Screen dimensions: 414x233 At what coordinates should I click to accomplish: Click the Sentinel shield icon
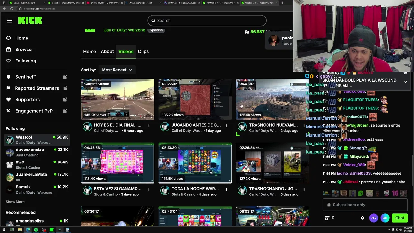click(x=9, y=77)
